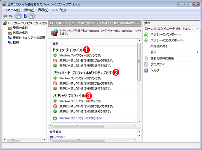Select the 送信の規則 icon in the tree

pos(9,33)
